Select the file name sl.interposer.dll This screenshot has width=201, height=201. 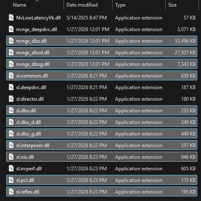(33, 145)
